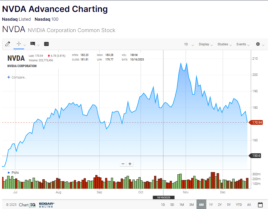The image size is (268, 209).
Task: Select the 3M time range
Action: [x=191, y=204]
